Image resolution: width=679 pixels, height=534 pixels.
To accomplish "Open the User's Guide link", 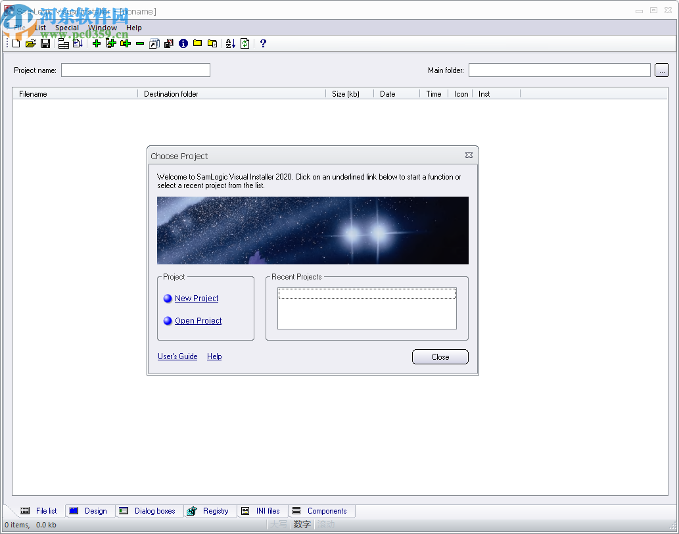I will point(177,356).
